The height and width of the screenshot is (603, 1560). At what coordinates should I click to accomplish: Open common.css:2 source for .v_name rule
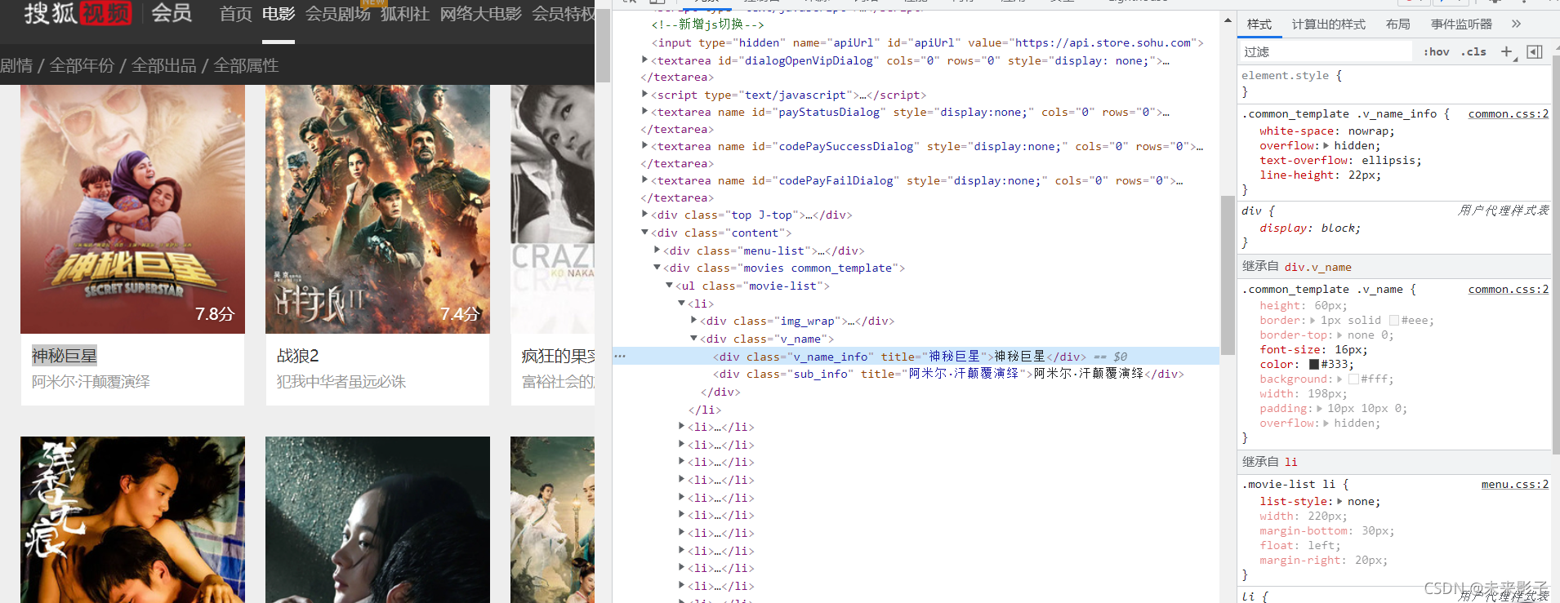(x=1508, y=290)
